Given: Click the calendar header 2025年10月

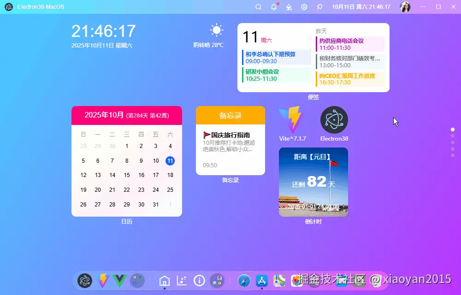Looking at the screenshot, I should coord(127,115).
